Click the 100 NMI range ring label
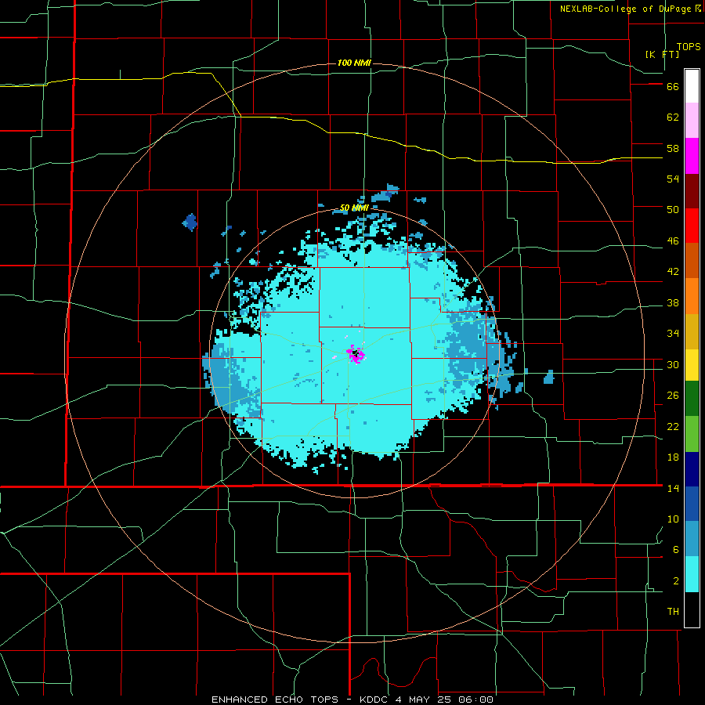 tap(354, 63)
